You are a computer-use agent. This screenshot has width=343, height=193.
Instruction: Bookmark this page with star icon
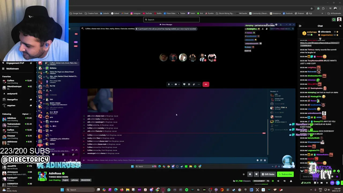tap(311, 8)
